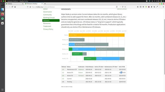
Task: Toggle reader view icon in address bar
Action: point(117,7)
